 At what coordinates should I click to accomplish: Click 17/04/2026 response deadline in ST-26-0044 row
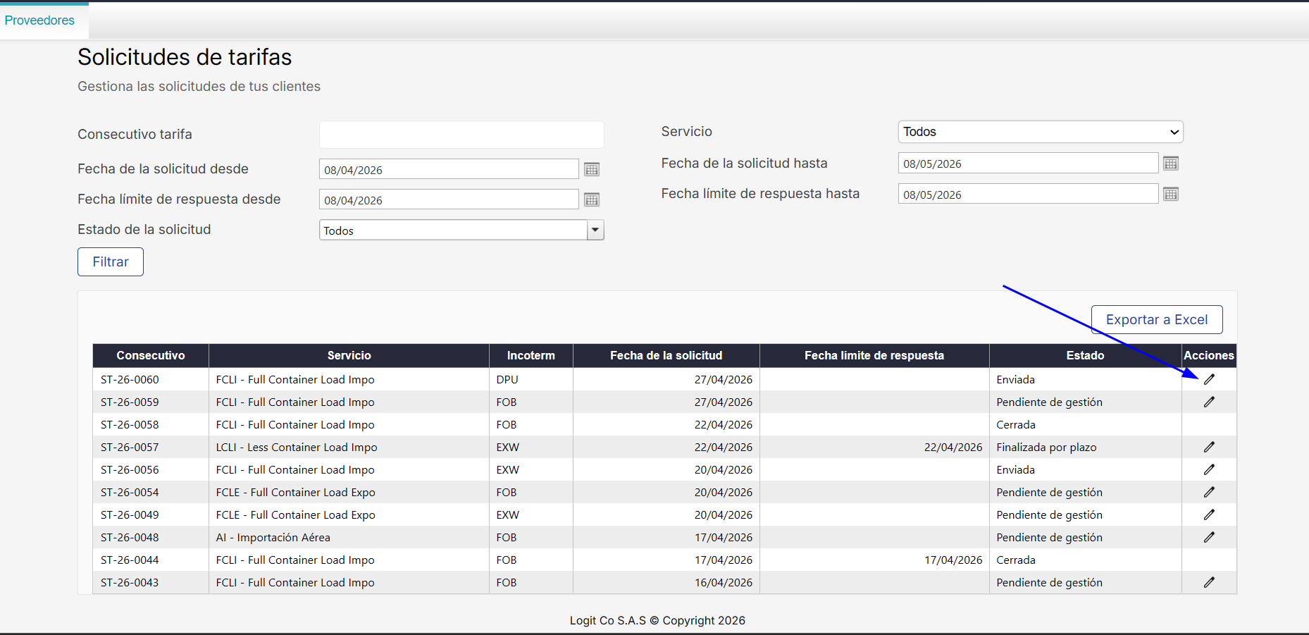point(874,560)
